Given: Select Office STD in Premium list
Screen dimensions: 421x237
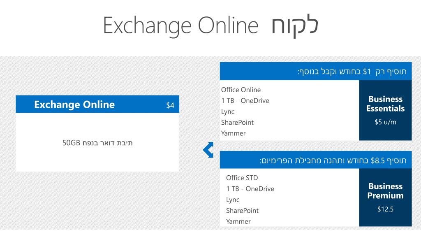Looking at the screenshot, I should tap(242, 178).
